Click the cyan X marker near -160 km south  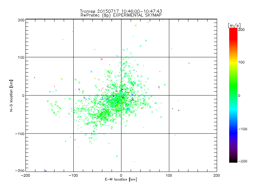[117, 156]
